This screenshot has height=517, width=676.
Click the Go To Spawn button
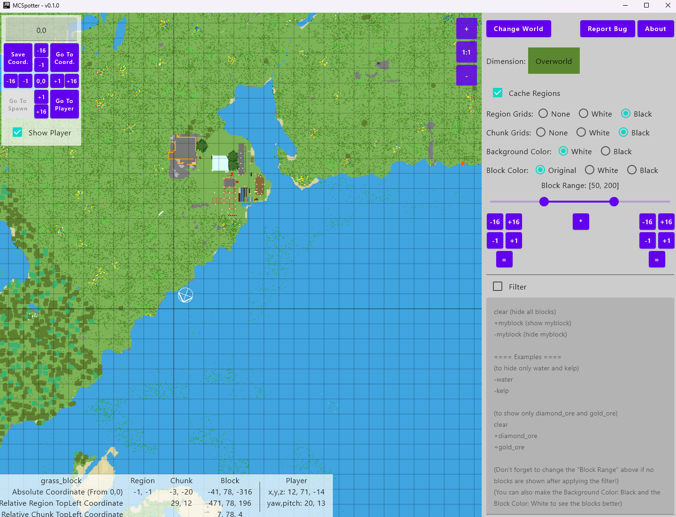(x=18, y=104)
